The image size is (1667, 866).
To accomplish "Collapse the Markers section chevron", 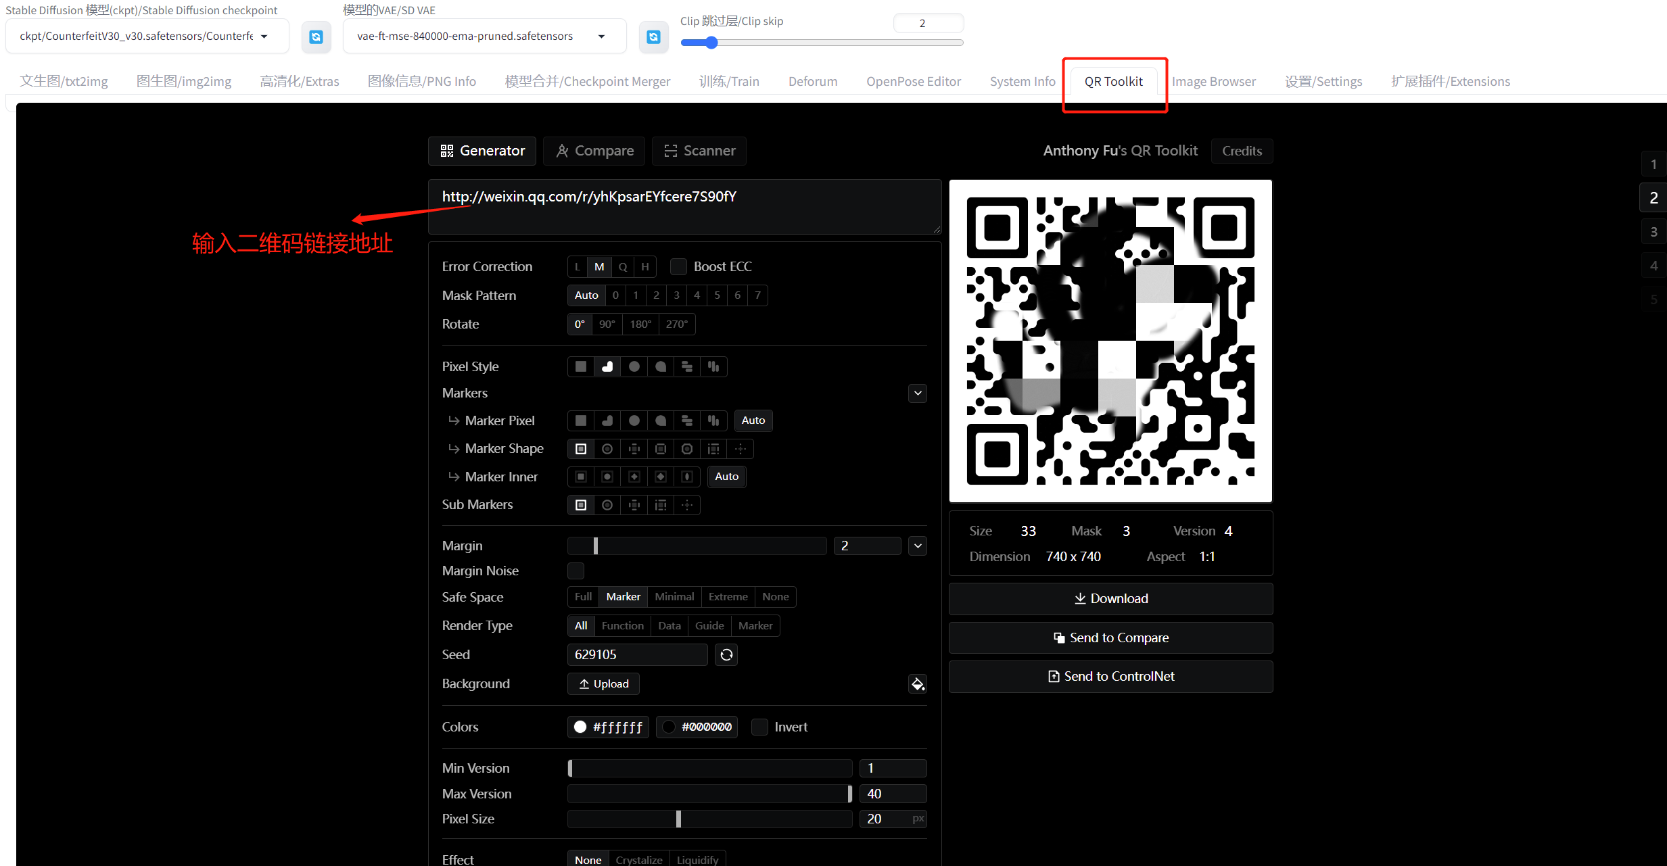I will click(918, 393).
